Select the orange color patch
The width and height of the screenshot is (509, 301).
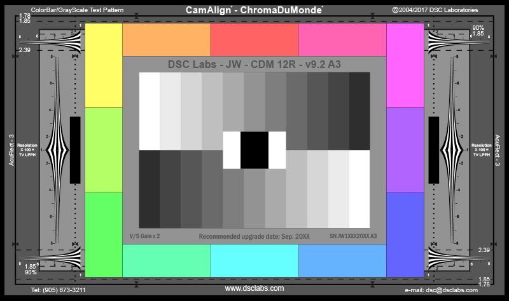tap(166, 39)
